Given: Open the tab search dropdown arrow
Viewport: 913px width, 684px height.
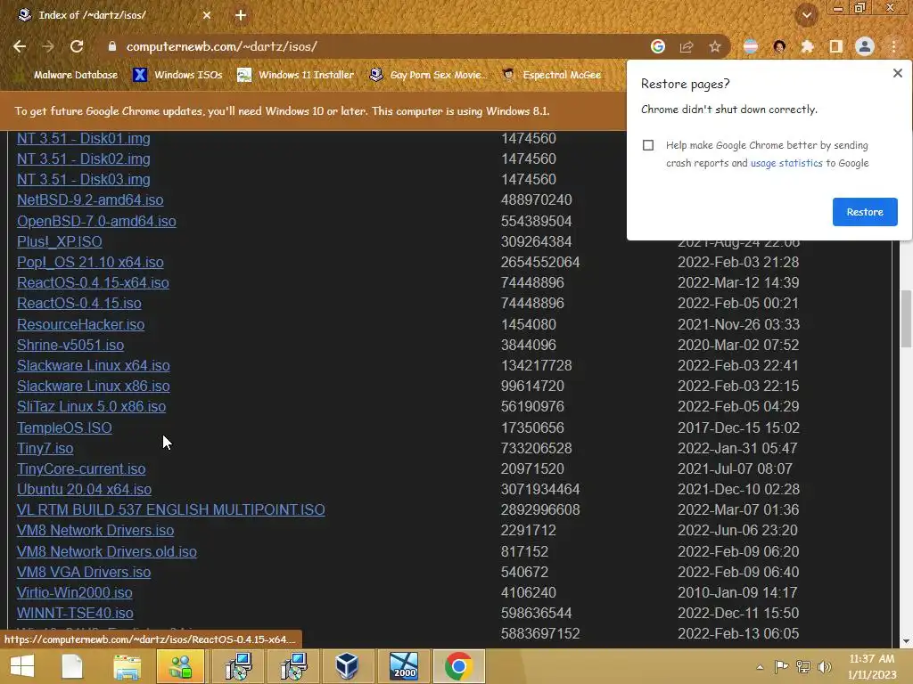Looking at the screenshot, I should 807,15.
